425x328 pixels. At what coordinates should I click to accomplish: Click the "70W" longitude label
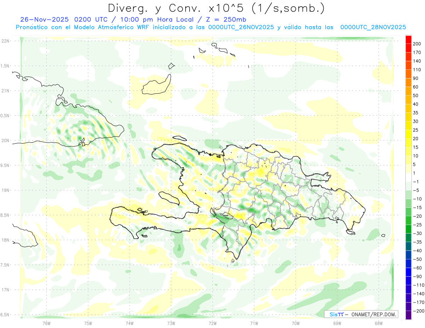(x=296, y=323)
